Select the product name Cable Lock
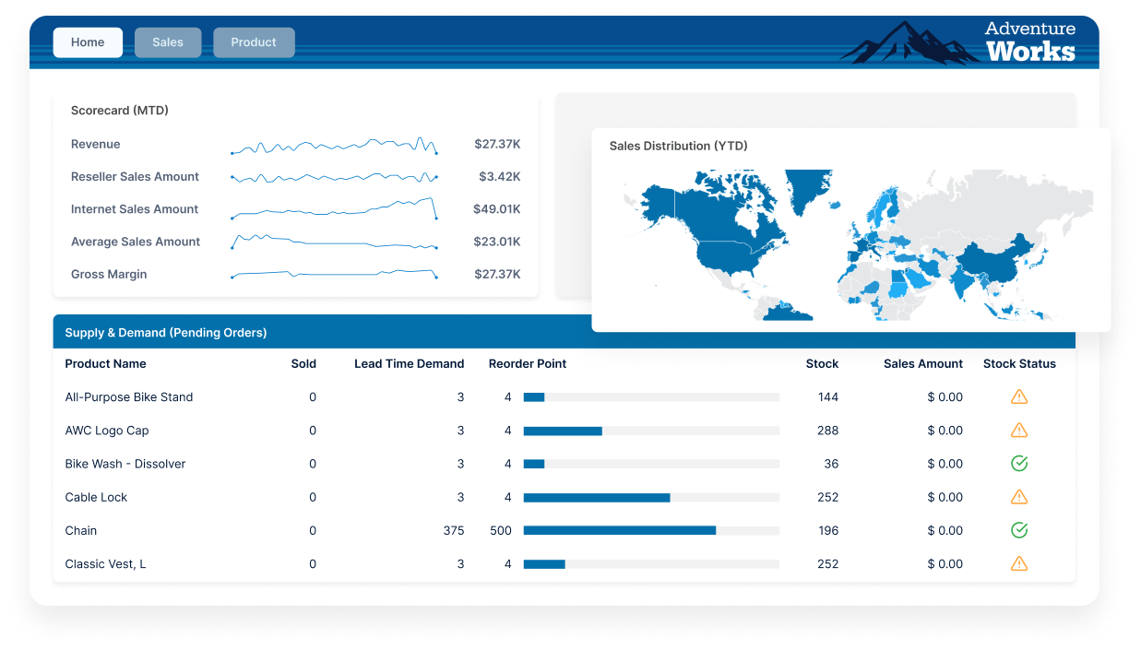This screenshot has width=1141, height=650. click(x=96, y=497)
